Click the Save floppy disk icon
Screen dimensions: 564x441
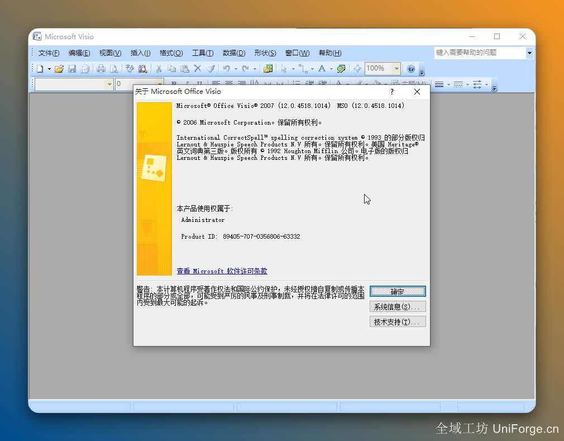point(72,68)
